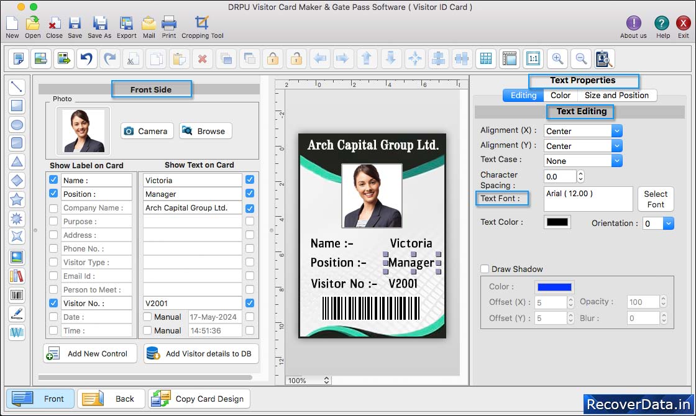Switch to the Color tab
The image size is (696, 416).
(x=560, y=96)
